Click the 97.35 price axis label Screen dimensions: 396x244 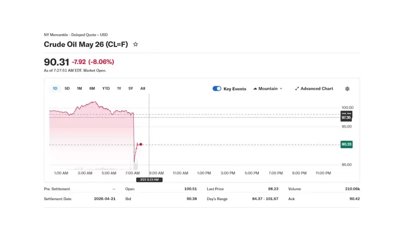click(346, 118)
